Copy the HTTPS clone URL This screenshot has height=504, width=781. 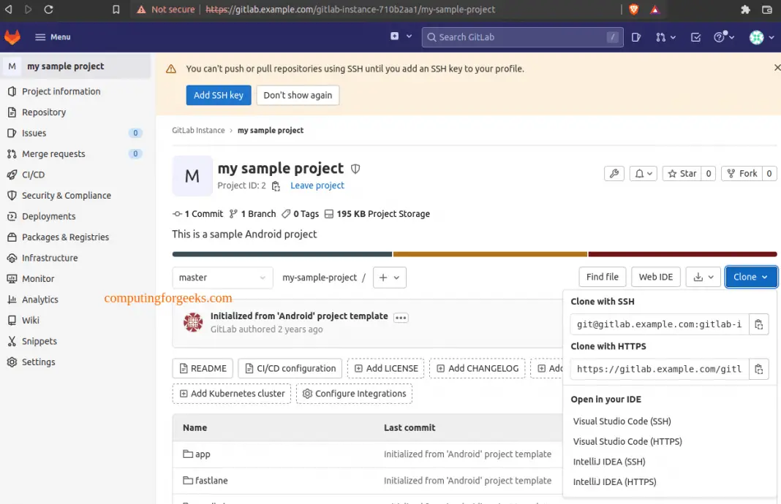coord(759,369)
